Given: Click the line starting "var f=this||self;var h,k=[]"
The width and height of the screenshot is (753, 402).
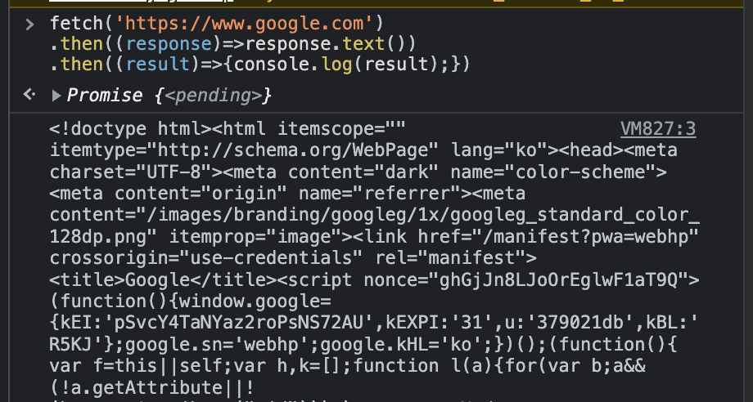Looking at the screenshot, I should (348, 366).
